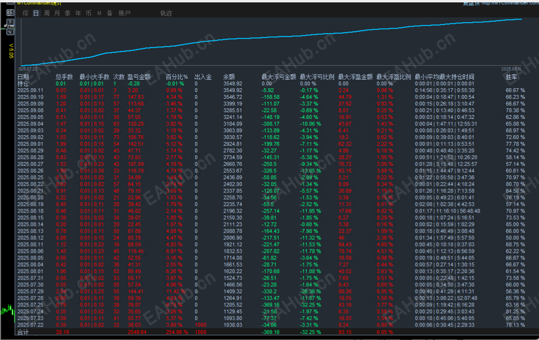The height and width of the screenshot is (340, 539).
Task: Click profit 116.78 in the 2025.08.26 row
Action: click(x=136, y=171)
